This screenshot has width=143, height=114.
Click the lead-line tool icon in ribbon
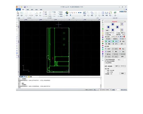point(37,13)
